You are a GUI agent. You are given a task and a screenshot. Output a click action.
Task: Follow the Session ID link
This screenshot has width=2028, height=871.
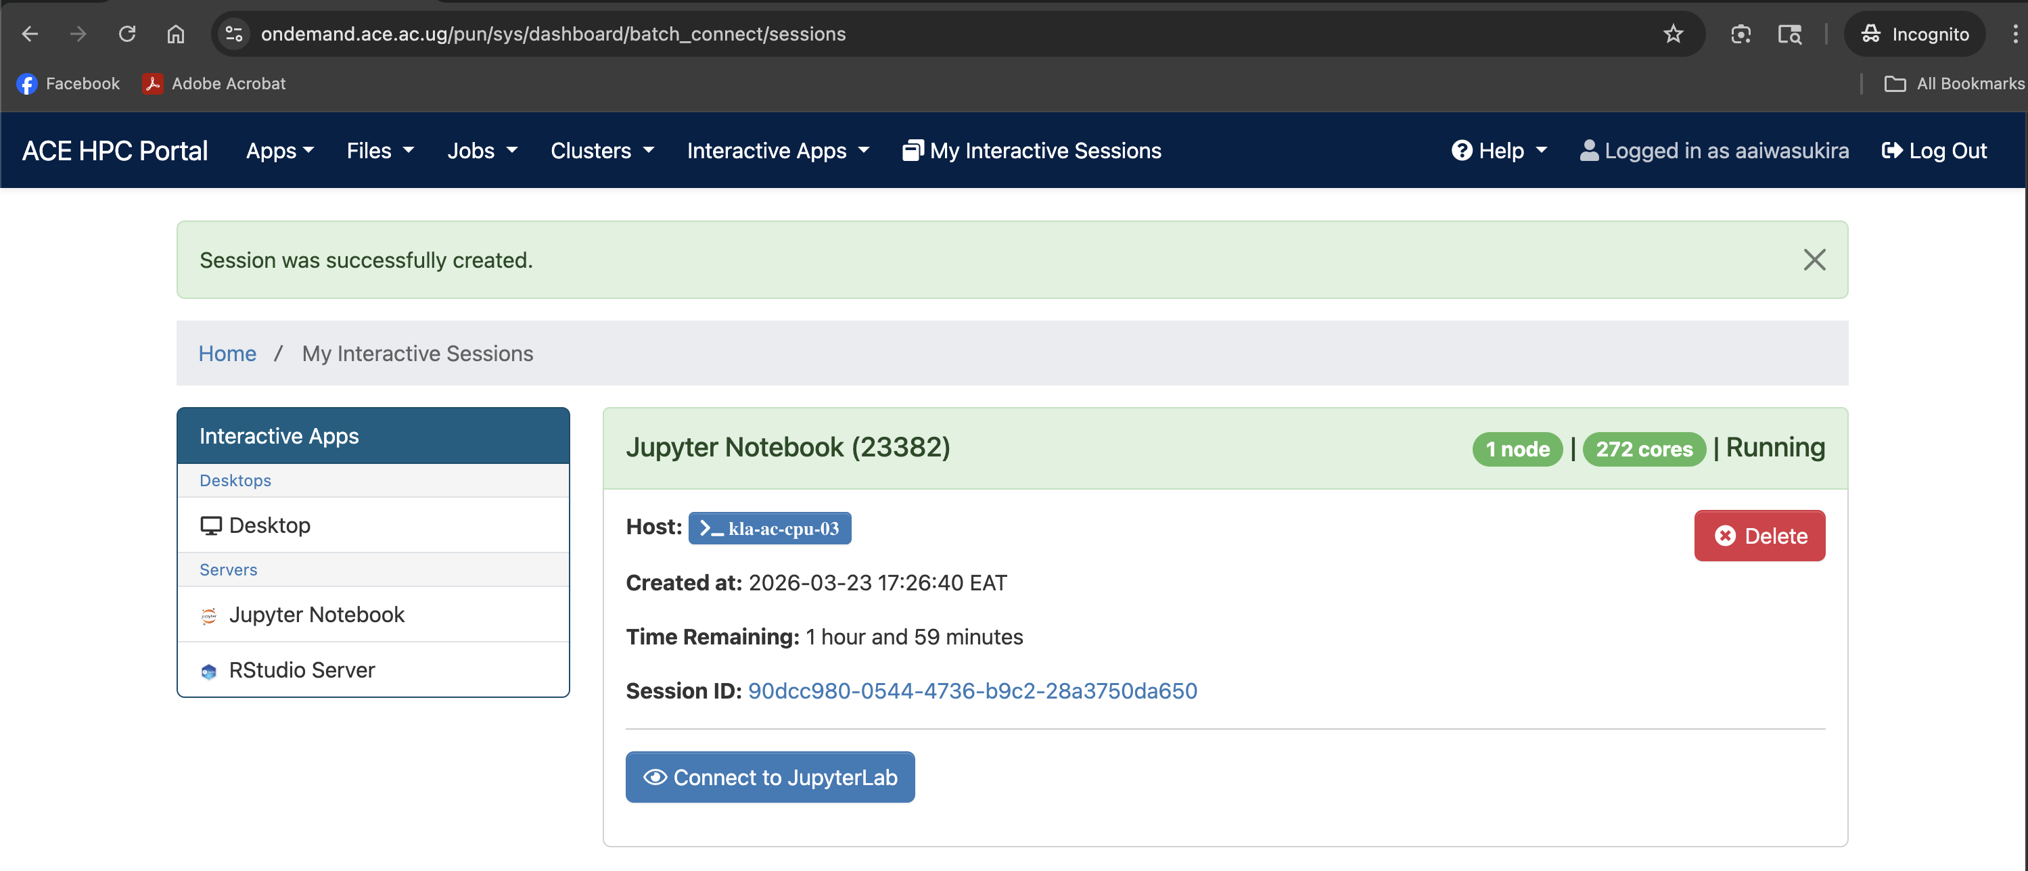click(972, 691)
